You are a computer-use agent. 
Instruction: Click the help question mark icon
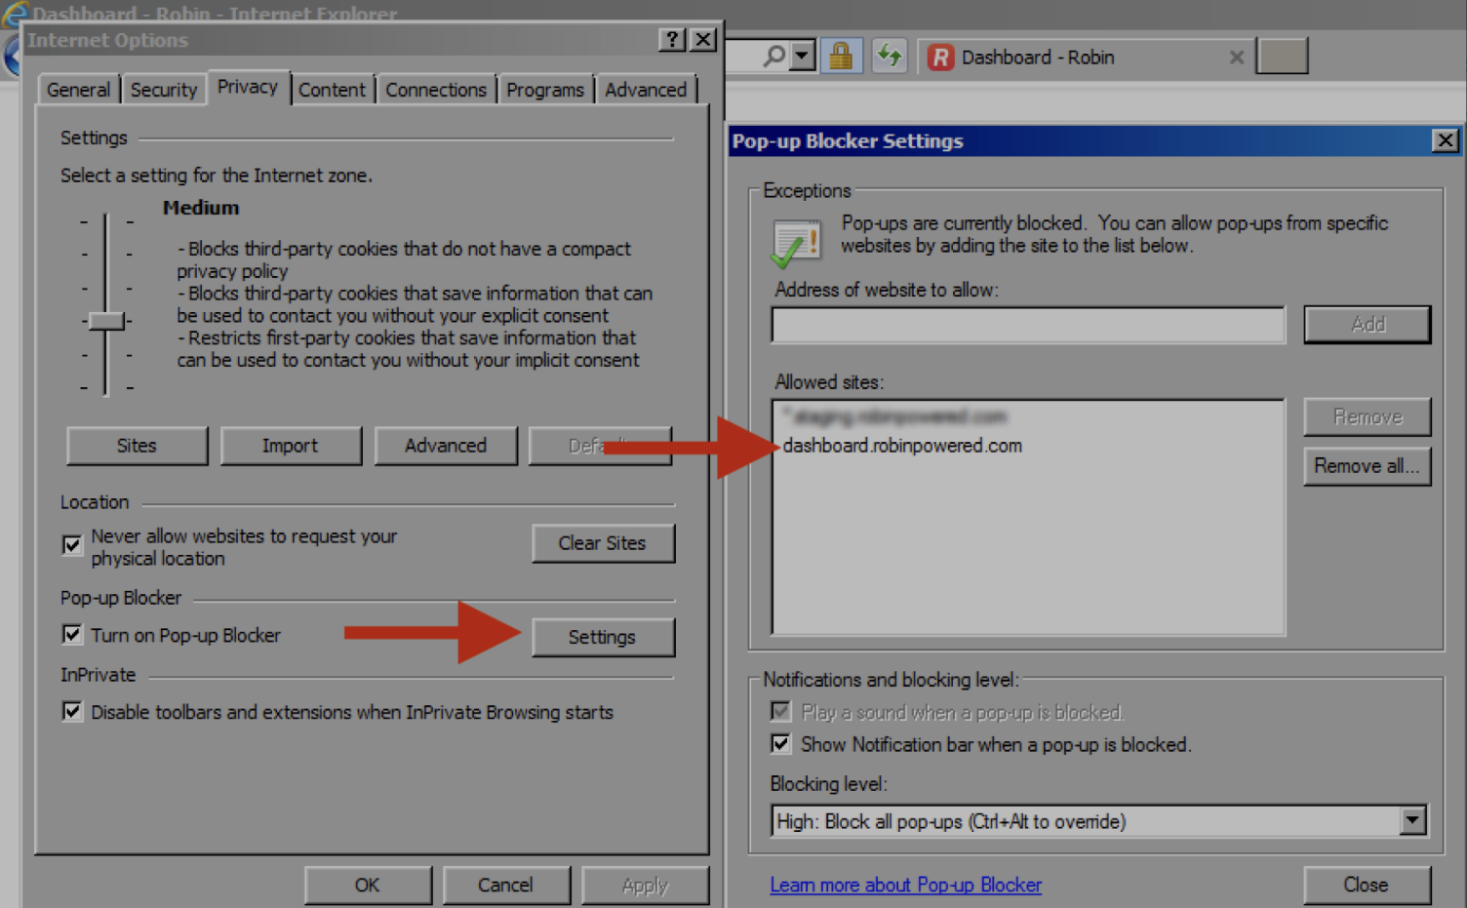point(672,40)
